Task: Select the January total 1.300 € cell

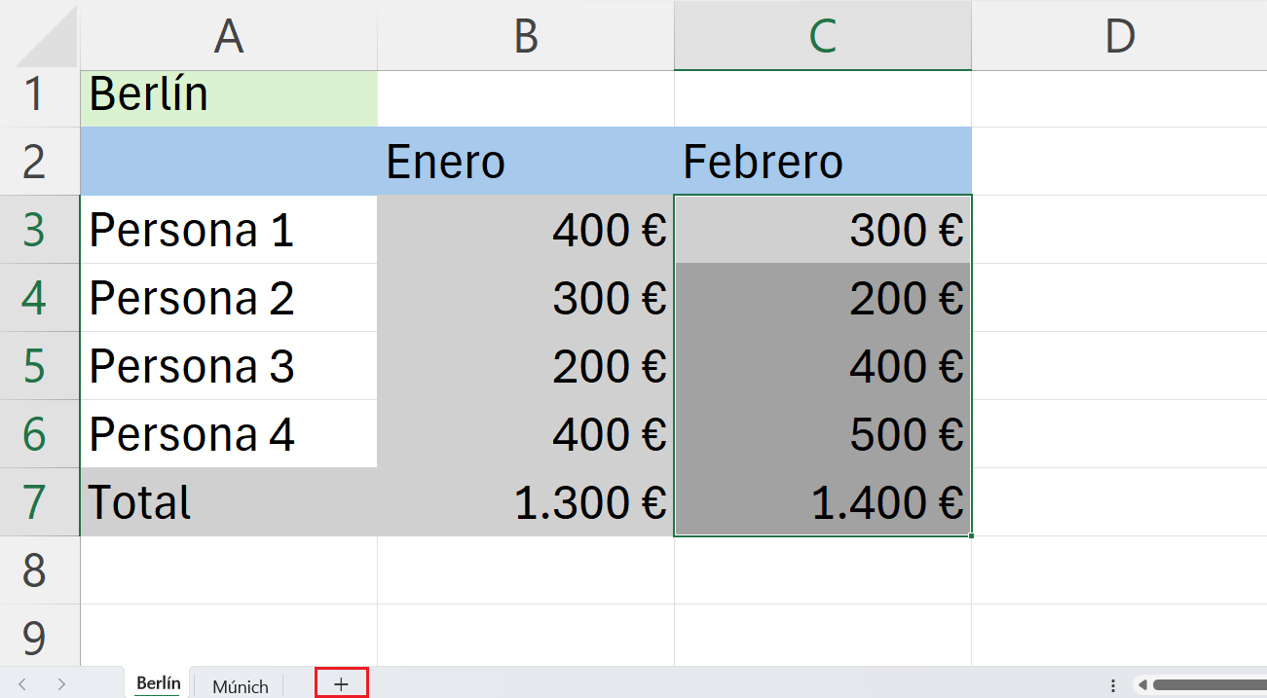Action: pos(526,502)
